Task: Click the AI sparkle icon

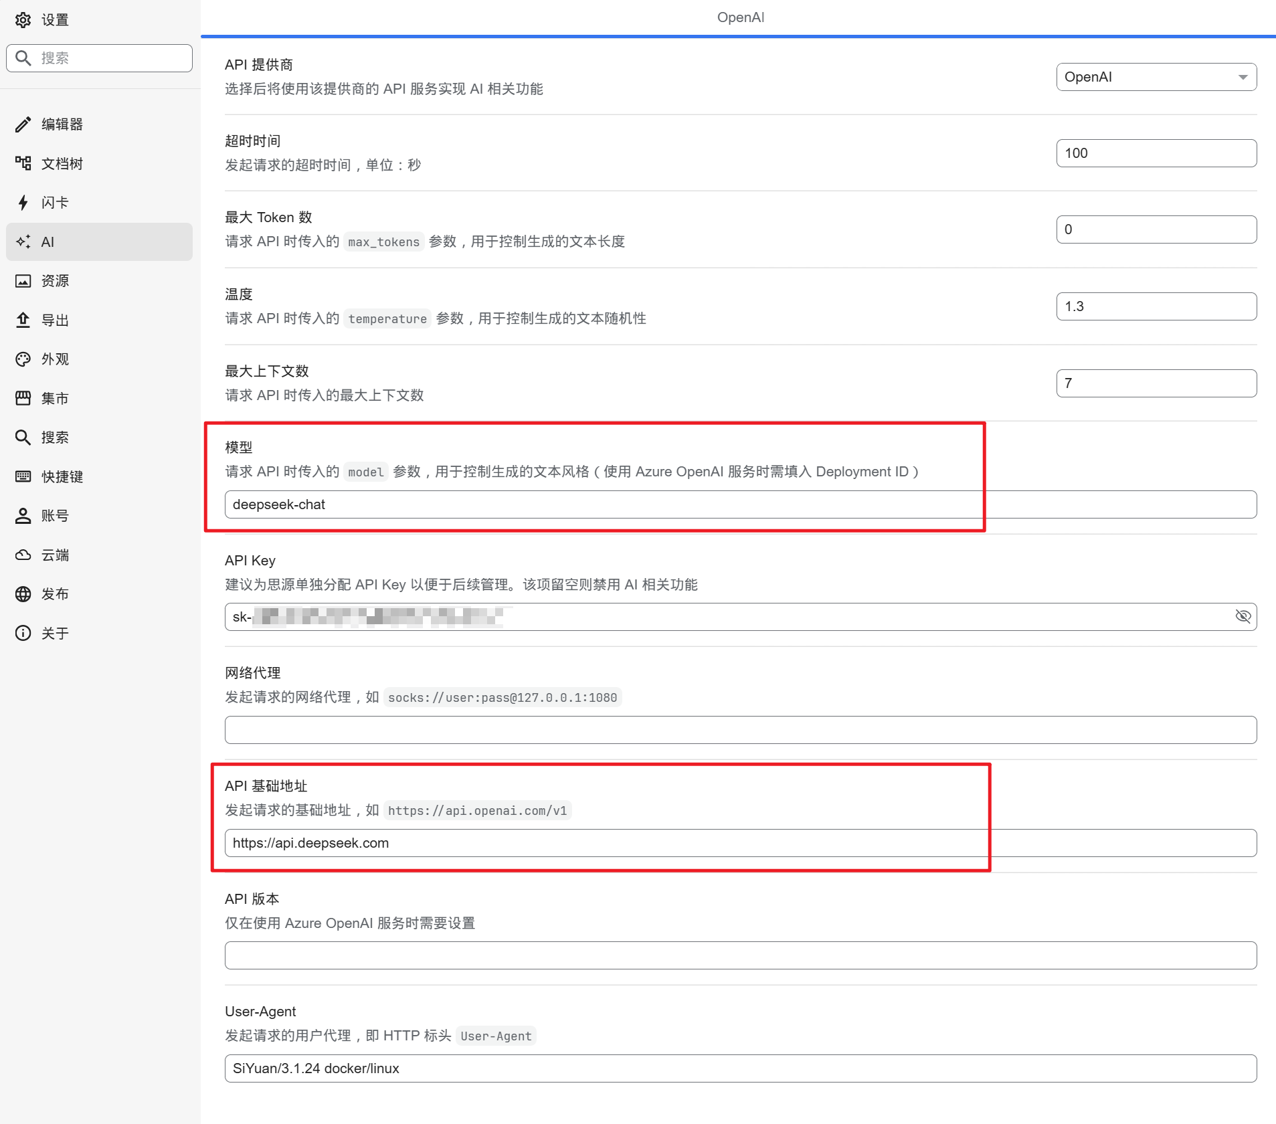Action: (x=23, y=242)
